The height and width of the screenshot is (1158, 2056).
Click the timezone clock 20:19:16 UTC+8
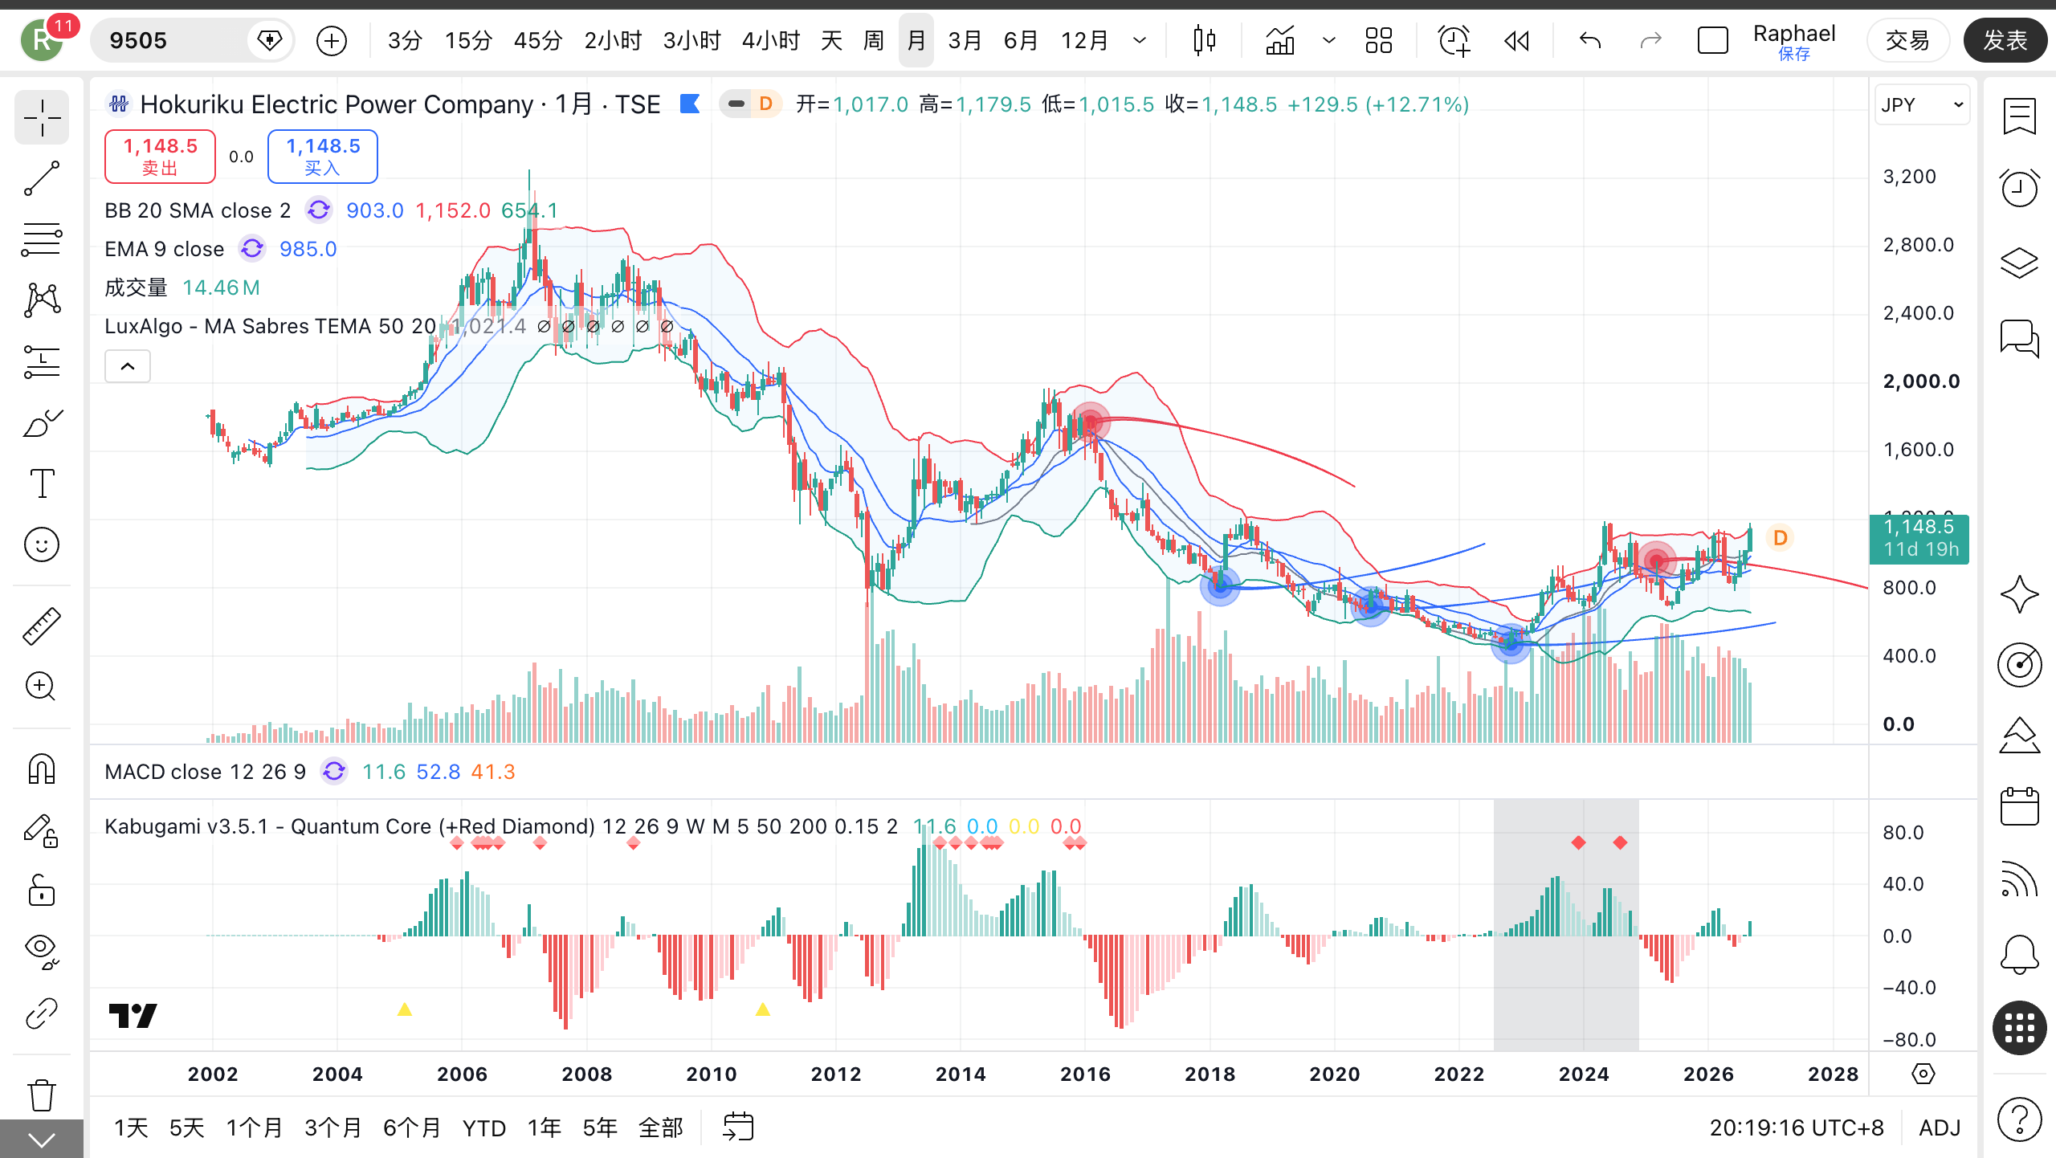point(1797,1128)
